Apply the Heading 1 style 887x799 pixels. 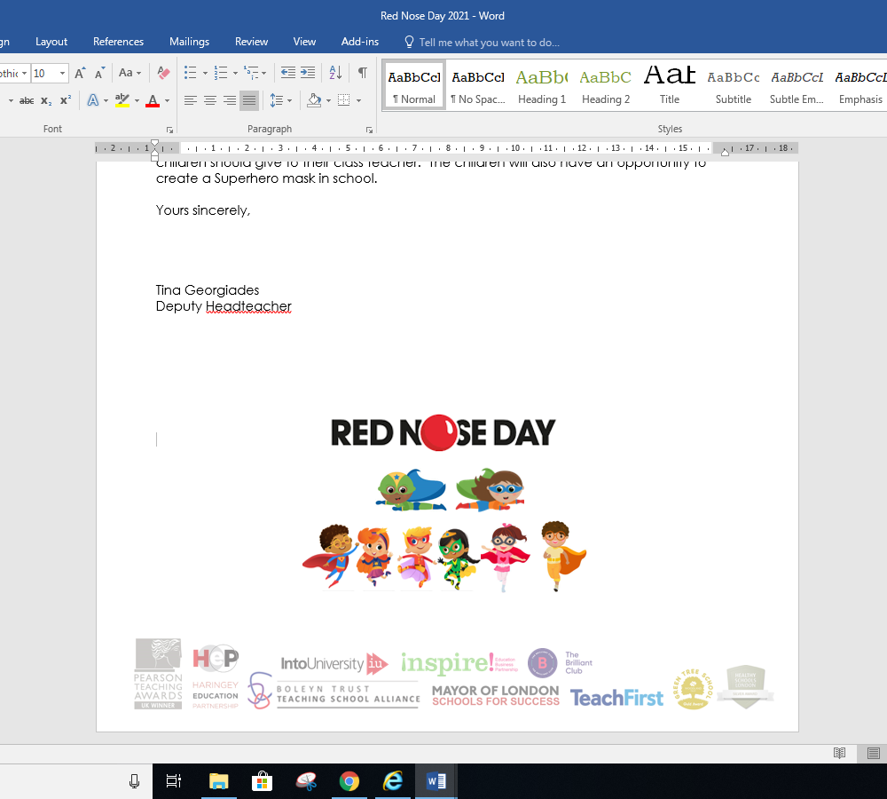tap(542, 86)
